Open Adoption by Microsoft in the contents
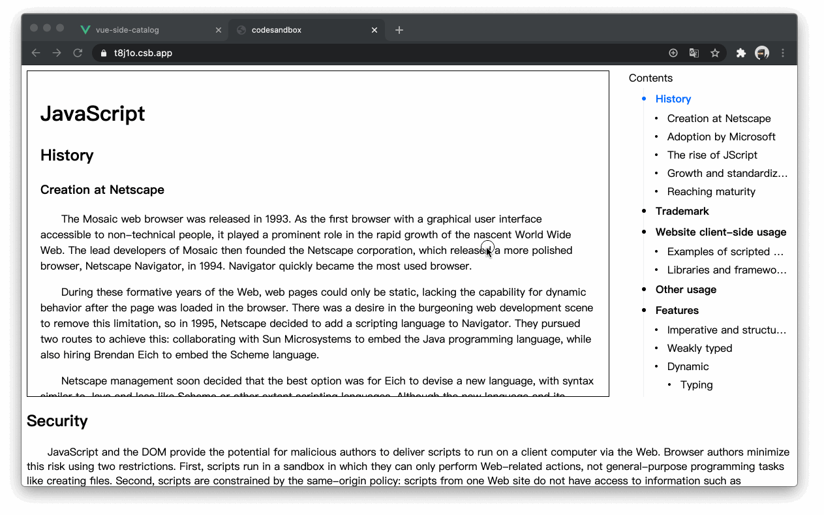The width and height of the screenshot is (824, 515). (x=721, y=136)
